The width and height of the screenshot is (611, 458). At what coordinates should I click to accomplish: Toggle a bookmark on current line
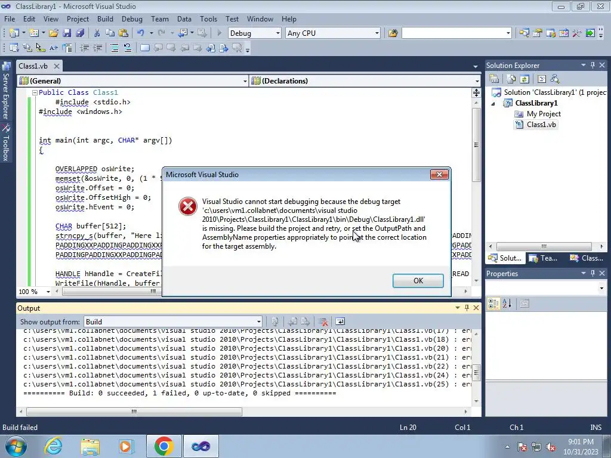tap(144, 48)
